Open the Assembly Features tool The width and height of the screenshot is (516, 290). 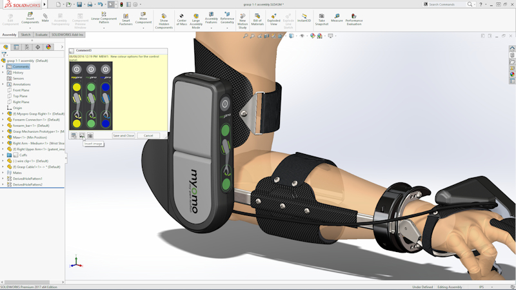click(211, 19)
